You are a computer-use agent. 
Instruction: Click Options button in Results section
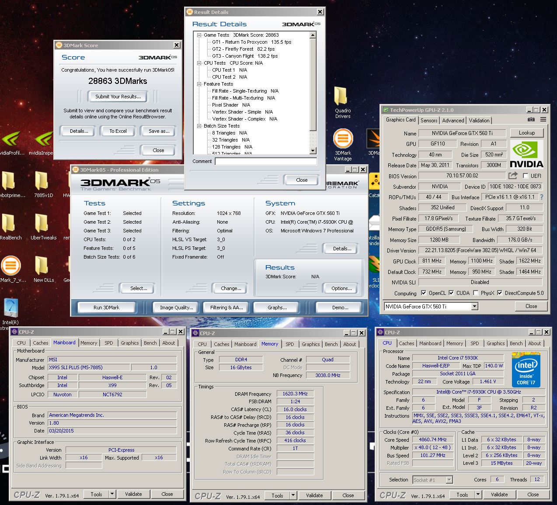pos(341,288)
